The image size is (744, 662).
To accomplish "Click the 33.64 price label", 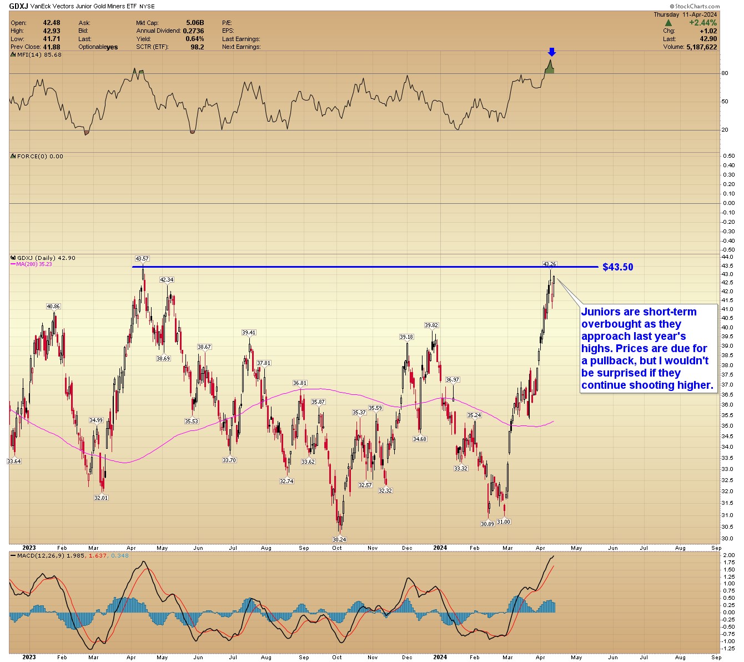I will click(x=14, y=462).
